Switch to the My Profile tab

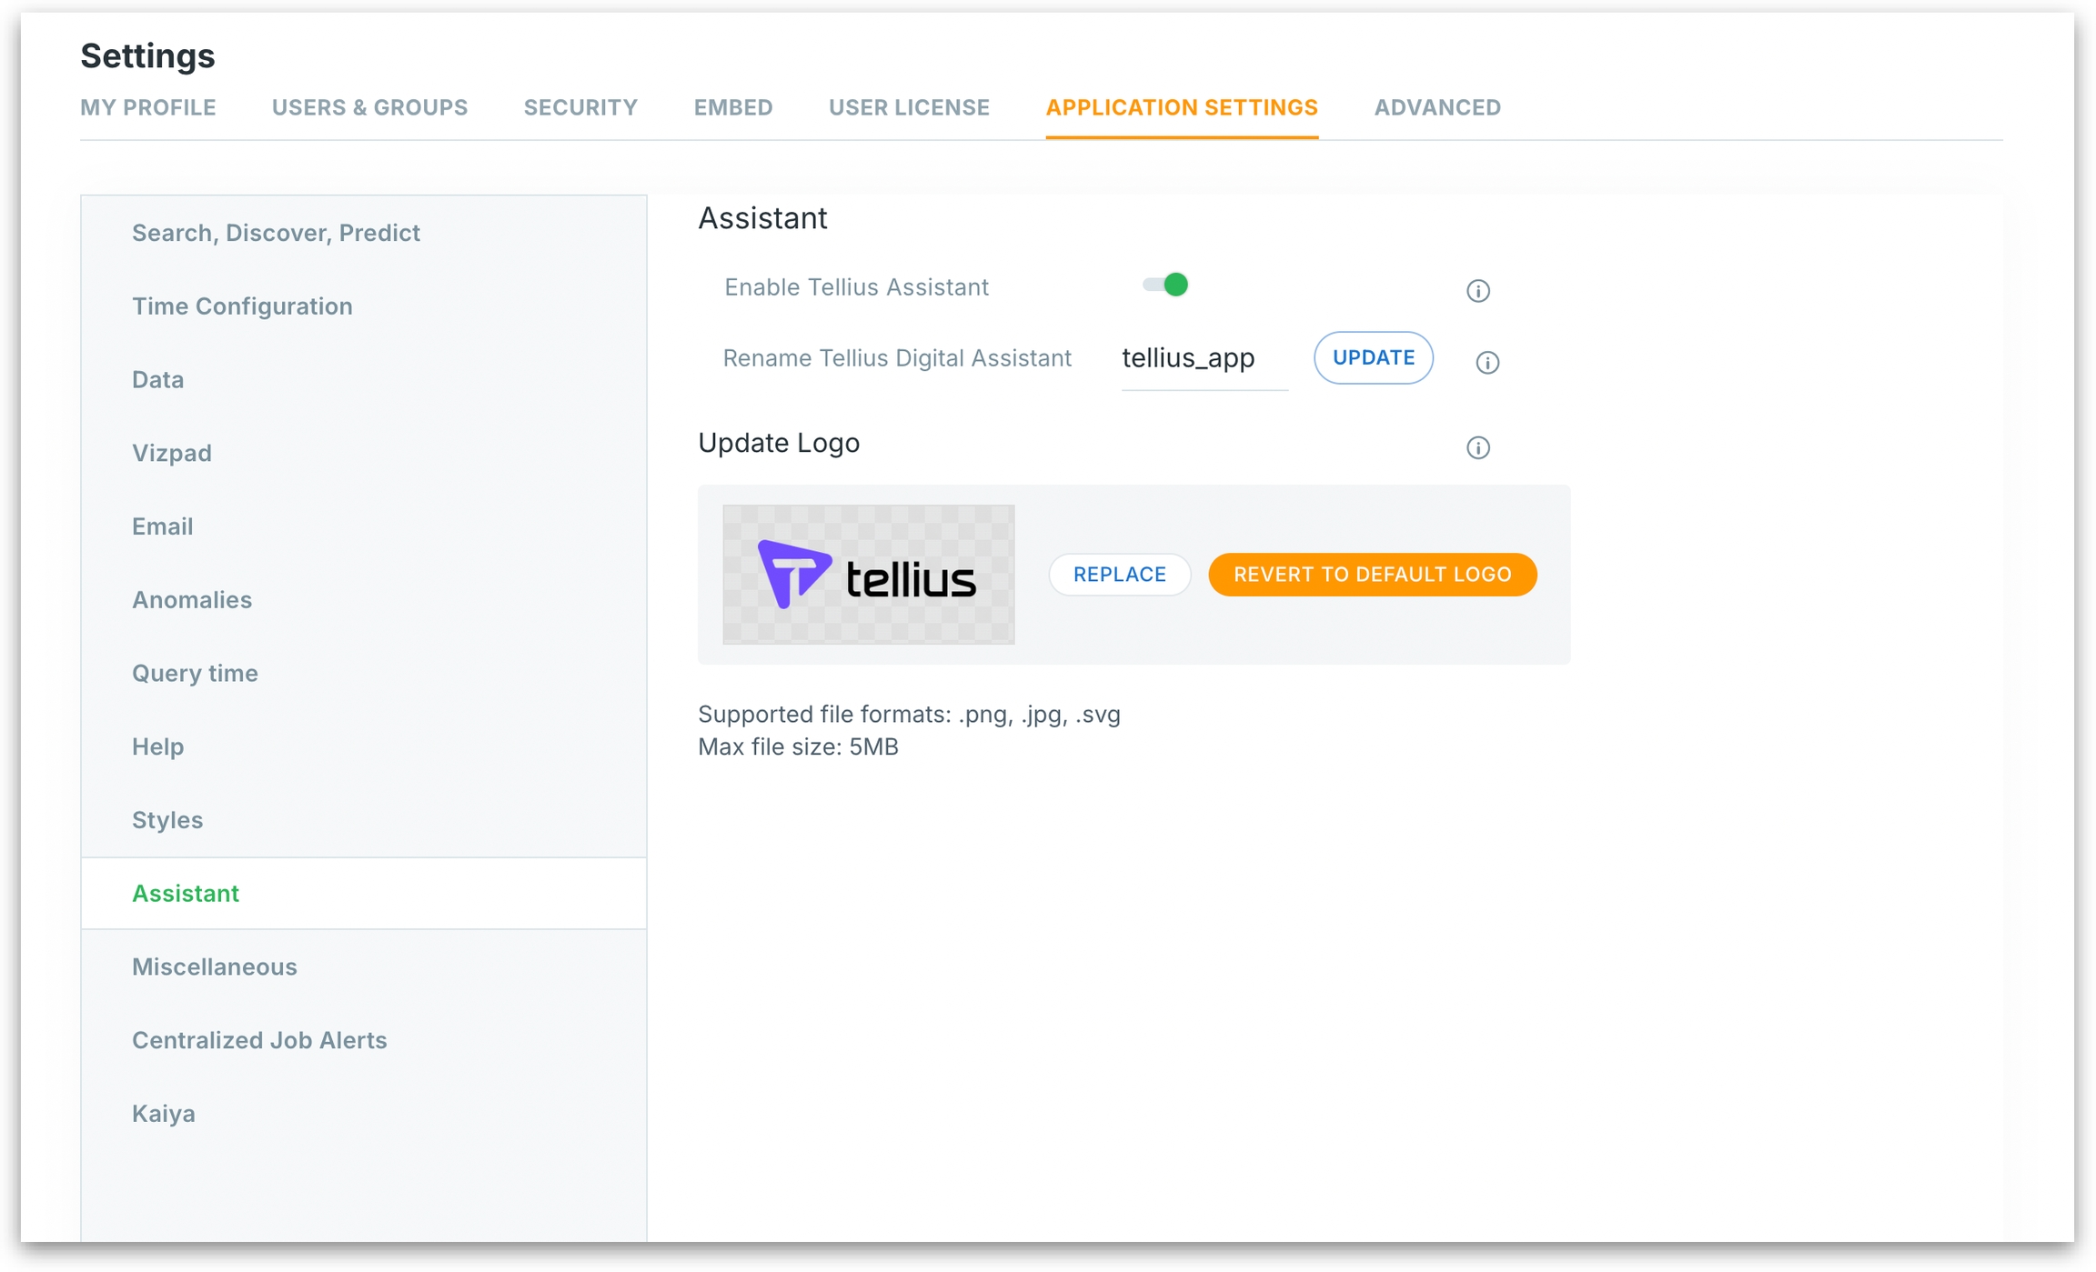[x=148, y=107]
